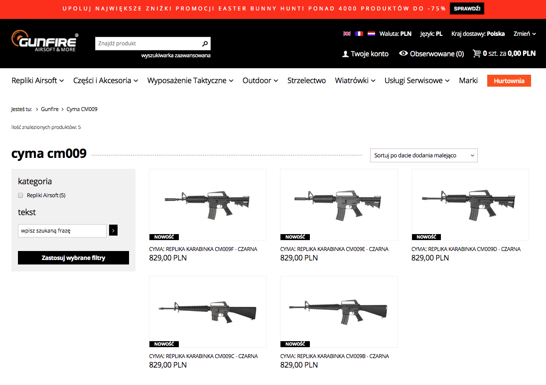This screenshot has height=385, width=546.
Task: Expand the Zmień settings dropdown
Action: point(525,34)
